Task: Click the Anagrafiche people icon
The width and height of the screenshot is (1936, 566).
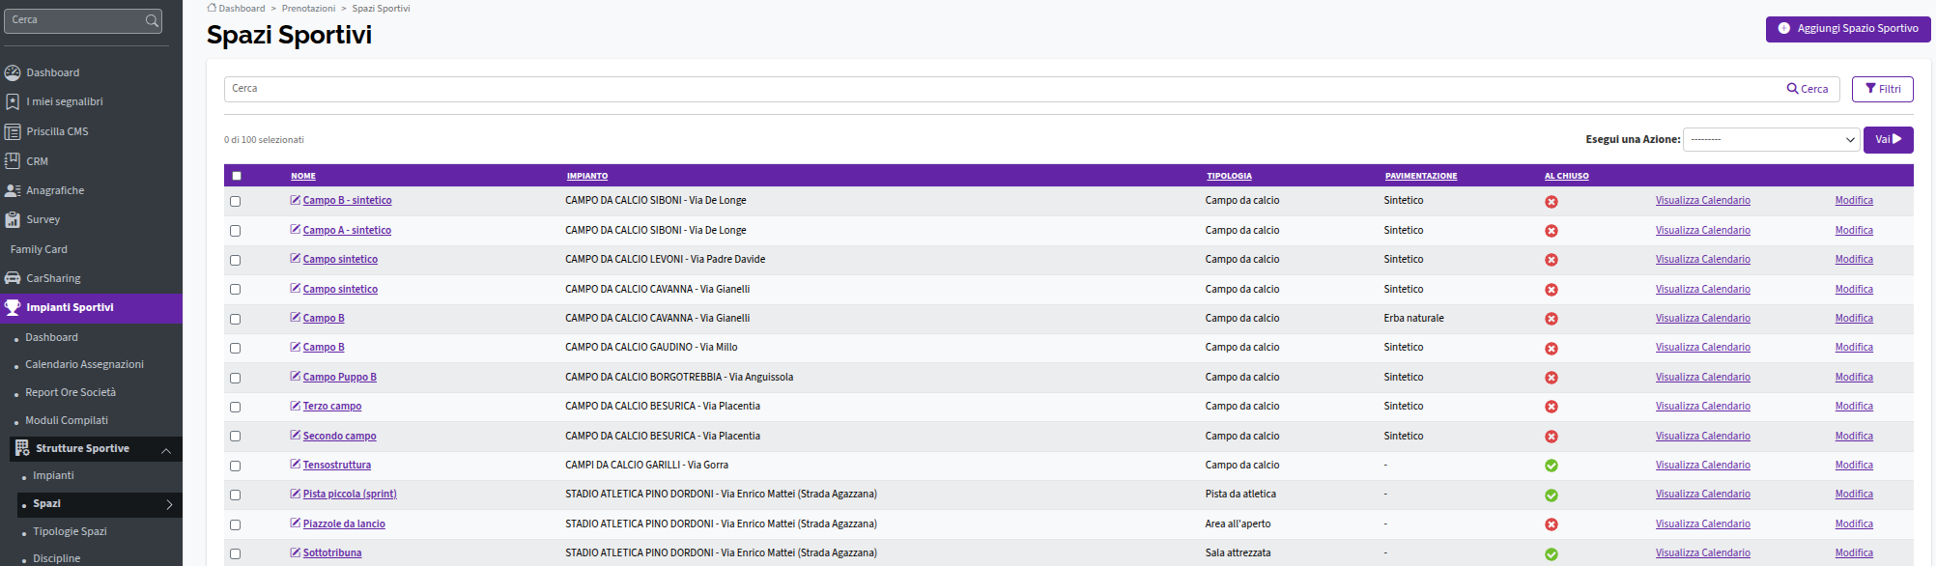Action: click(13, 190)
